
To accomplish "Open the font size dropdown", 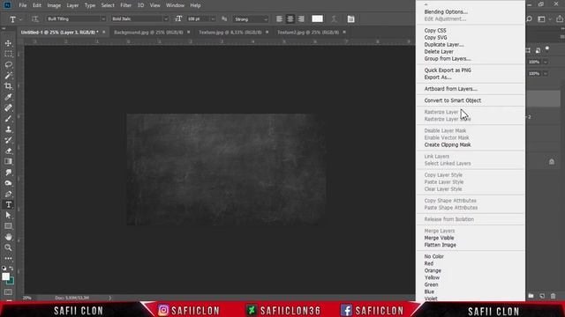I will click(x=213, y=19).
